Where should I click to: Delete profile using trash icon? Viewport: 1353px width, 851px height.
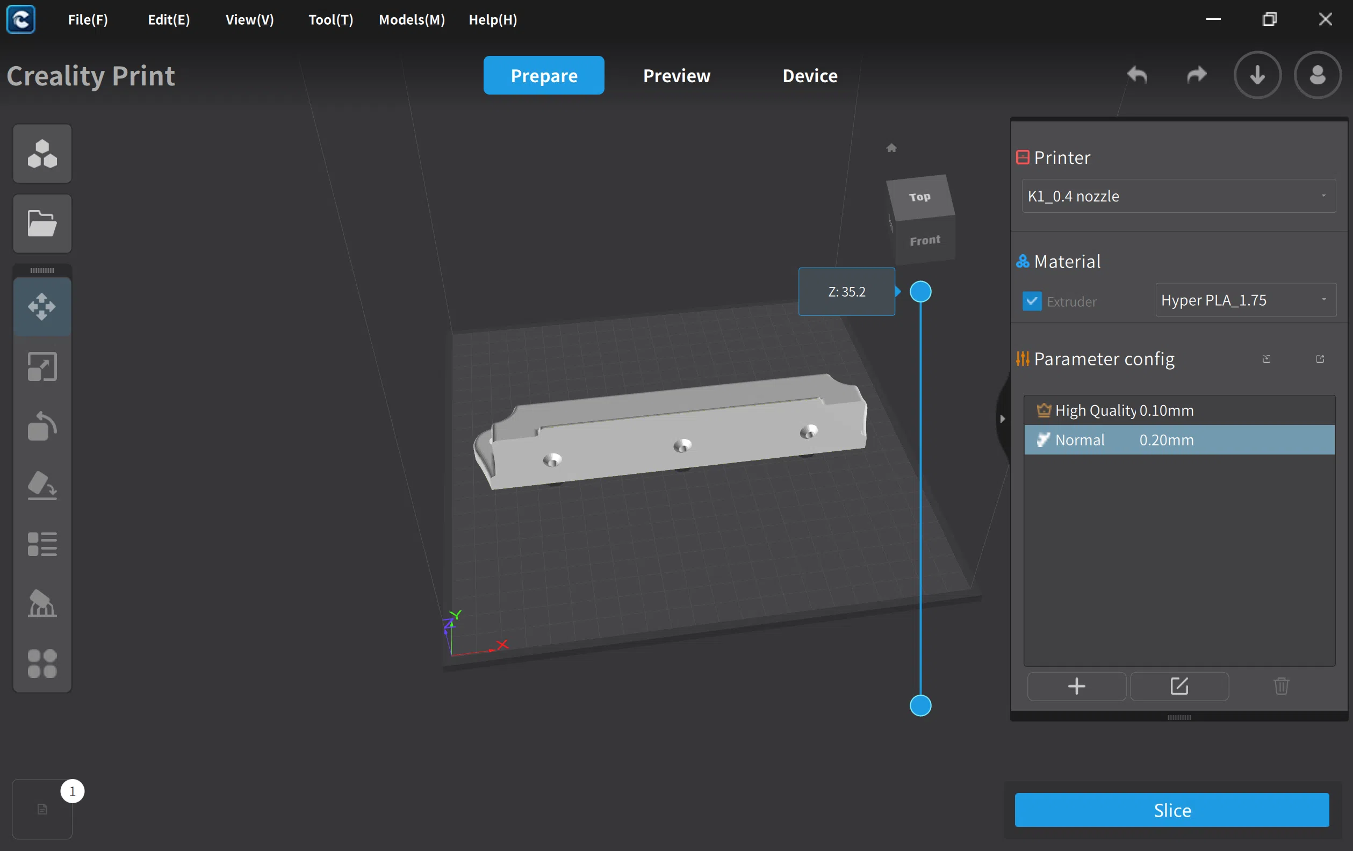pos(1282,686)
